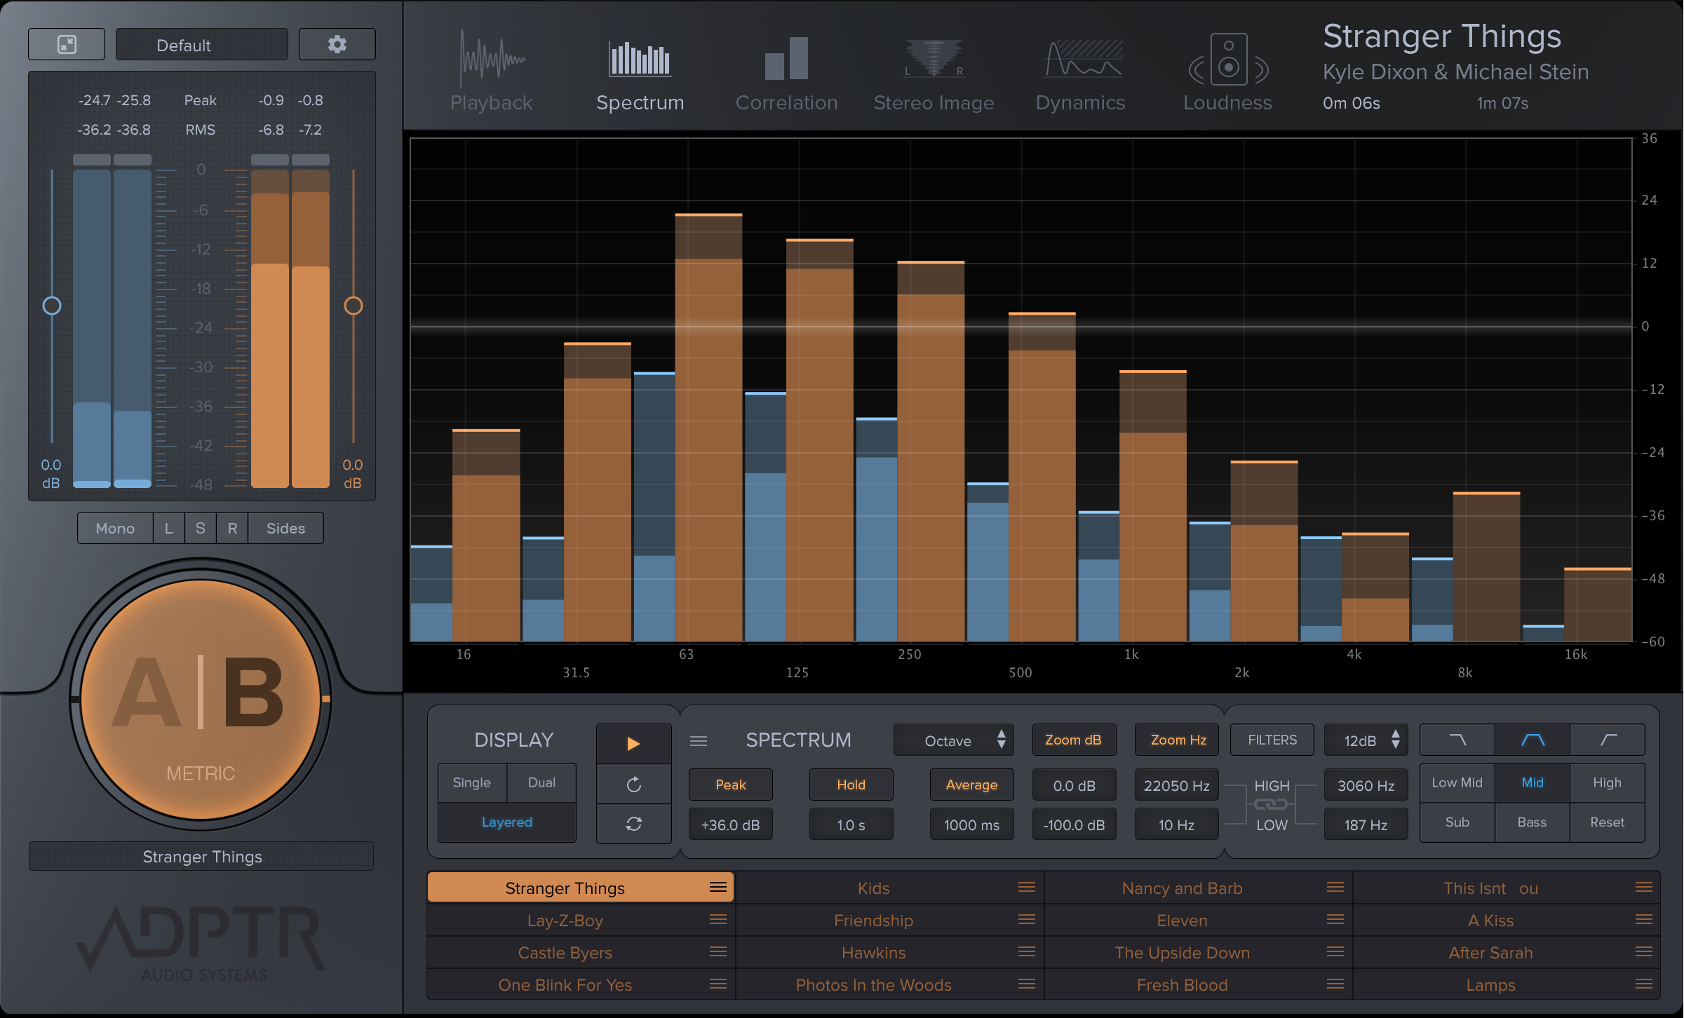This screenshot has height=1018, width=1684.
Task: Select the low-pass filter shape icon
Action: (x=1457, y=740)
